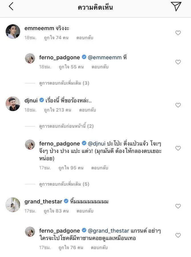Like ferno_padgone's reply to grand_thestar
This screenshot has height=257, width=191.
tap(178, 235)
